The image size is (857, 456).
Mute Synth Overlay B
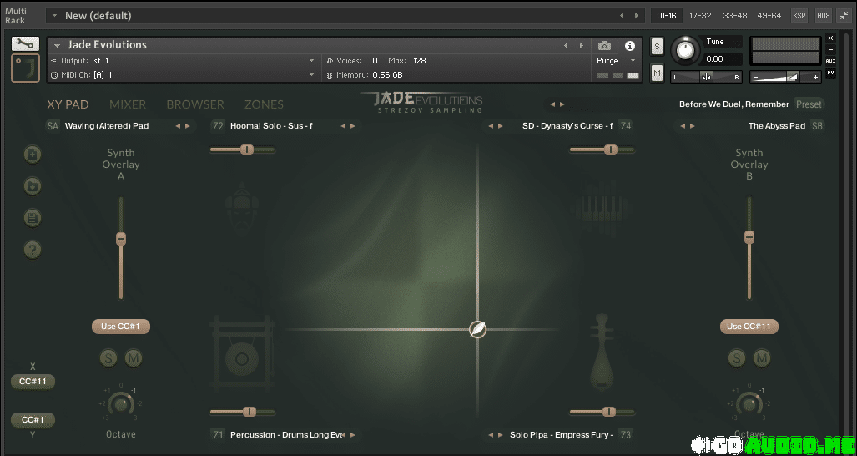point(762,358)
